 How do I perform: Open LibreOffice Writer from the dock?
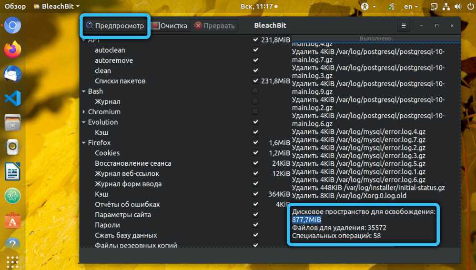(x=13, y=171)
